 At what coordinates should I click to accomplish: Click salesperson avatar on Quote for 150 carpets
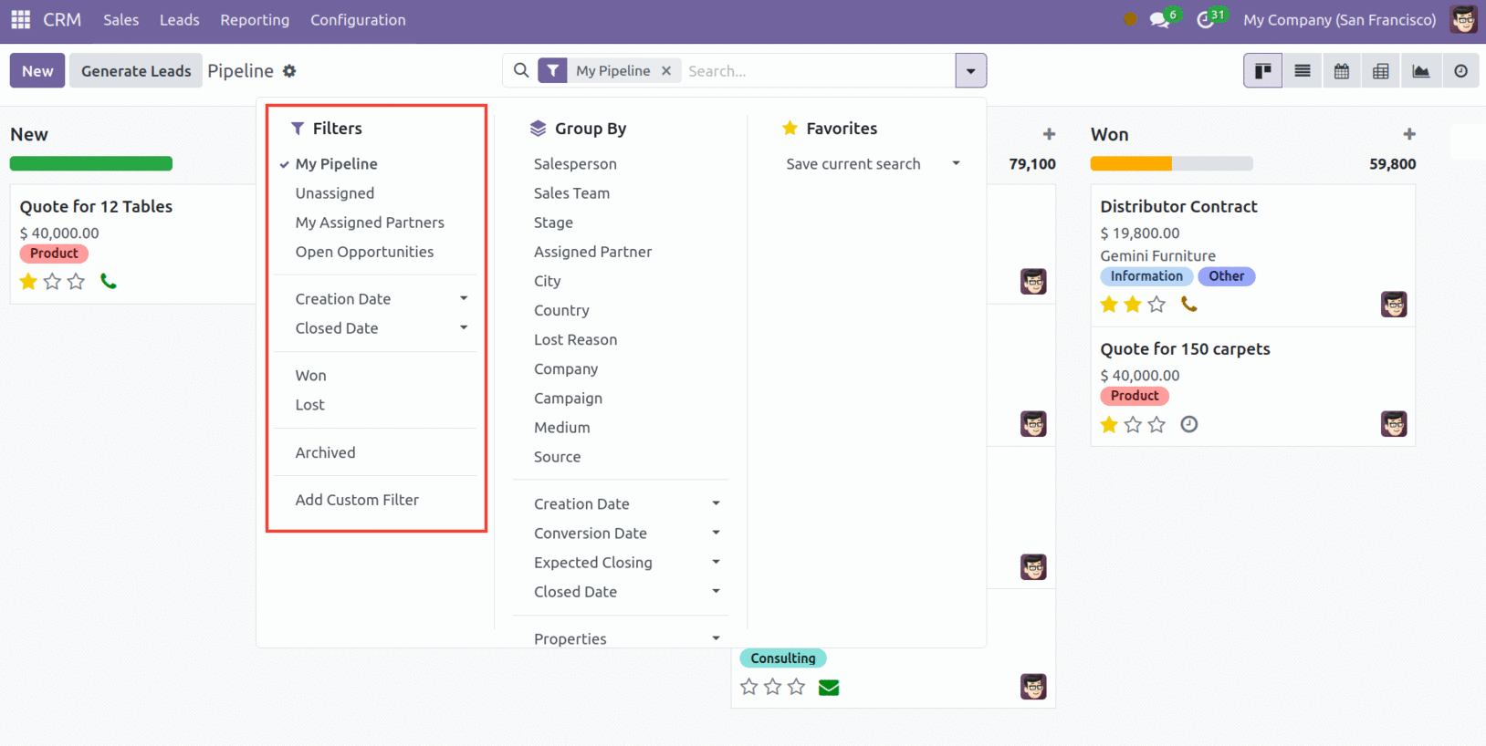click(1394, 424)
